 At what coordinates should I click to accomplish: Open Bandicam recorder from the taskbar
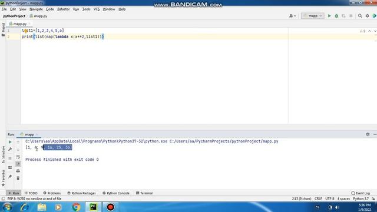(111, 207)
